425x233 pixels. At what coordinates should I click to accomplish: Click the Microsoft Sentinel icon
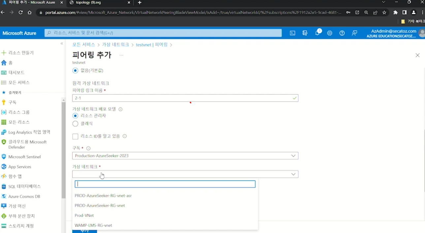4,157
